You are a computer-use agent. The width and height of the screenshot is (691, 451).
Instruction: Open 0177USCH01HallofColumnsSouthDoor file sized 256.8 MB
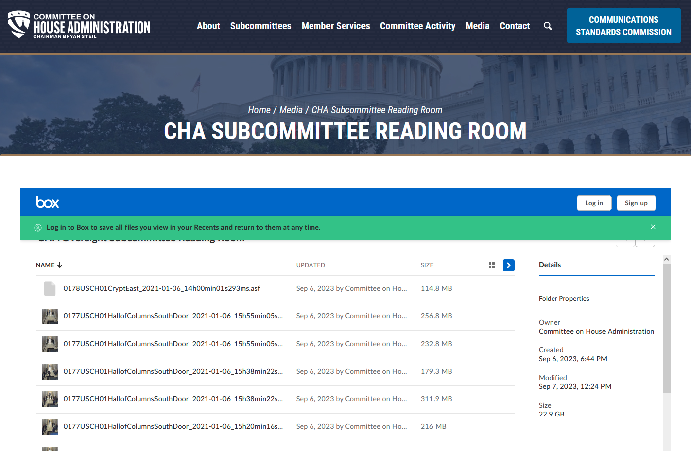173,316
